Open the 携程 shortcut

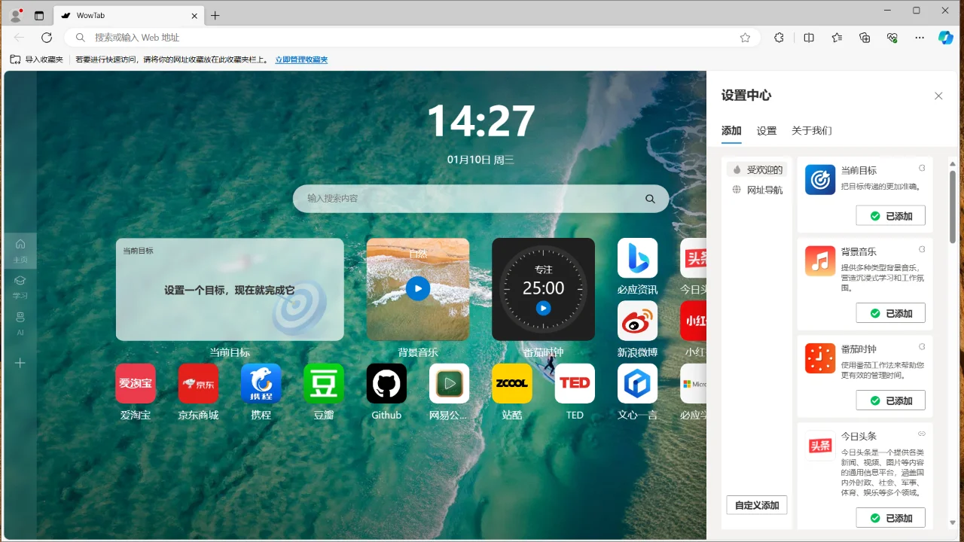pyautogui.click(x=261, y=383)
